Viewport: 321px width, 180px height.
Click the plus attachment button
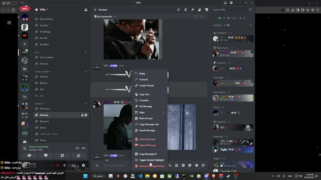pos(97,165)
